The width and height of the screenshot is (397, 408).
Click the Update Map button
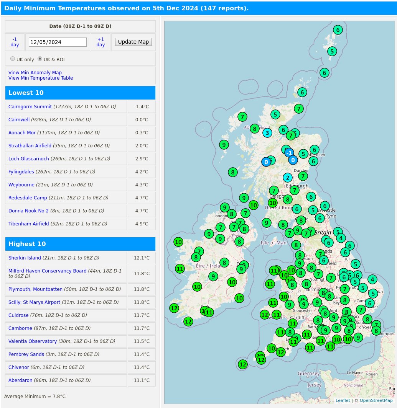(133, 42)
